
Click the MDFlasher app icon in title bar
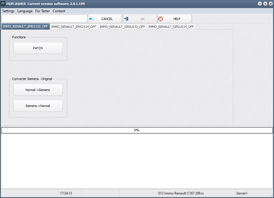pyautogui.click(x=3, y=3)
